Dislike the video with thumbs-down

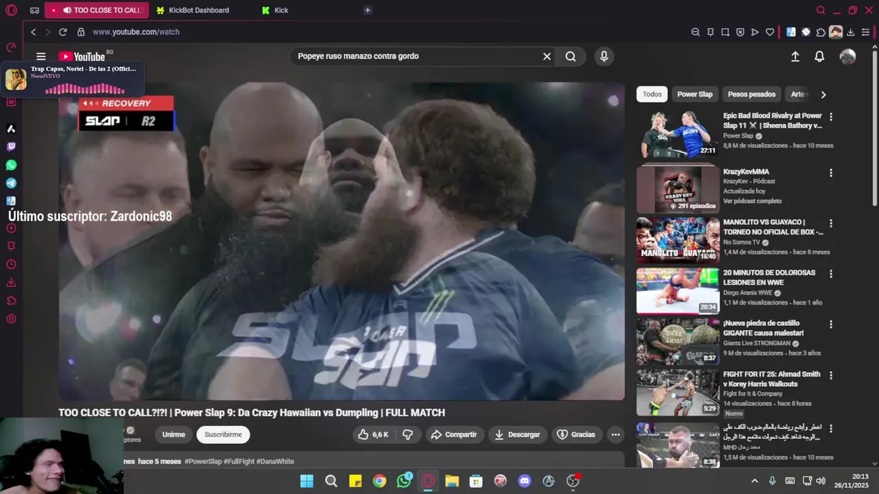[x=407, y=434]
